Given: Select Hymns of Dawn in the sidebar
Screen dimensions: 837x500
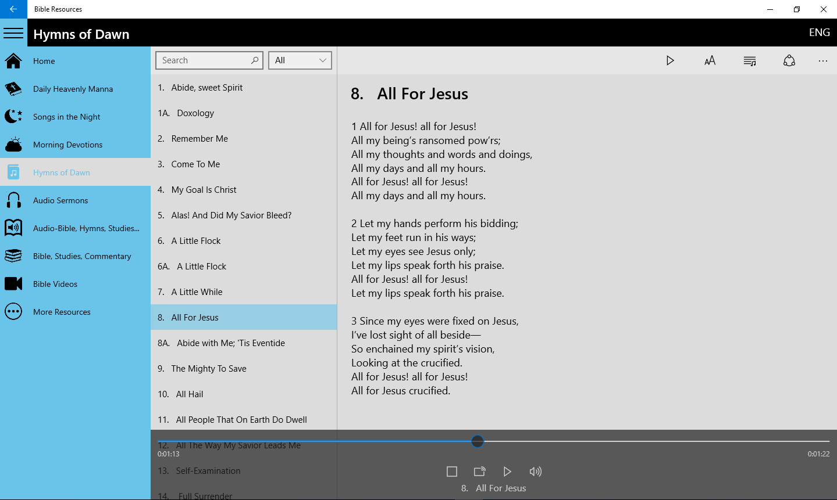Looking at the screenshot, I should click(x=61, y=172).
